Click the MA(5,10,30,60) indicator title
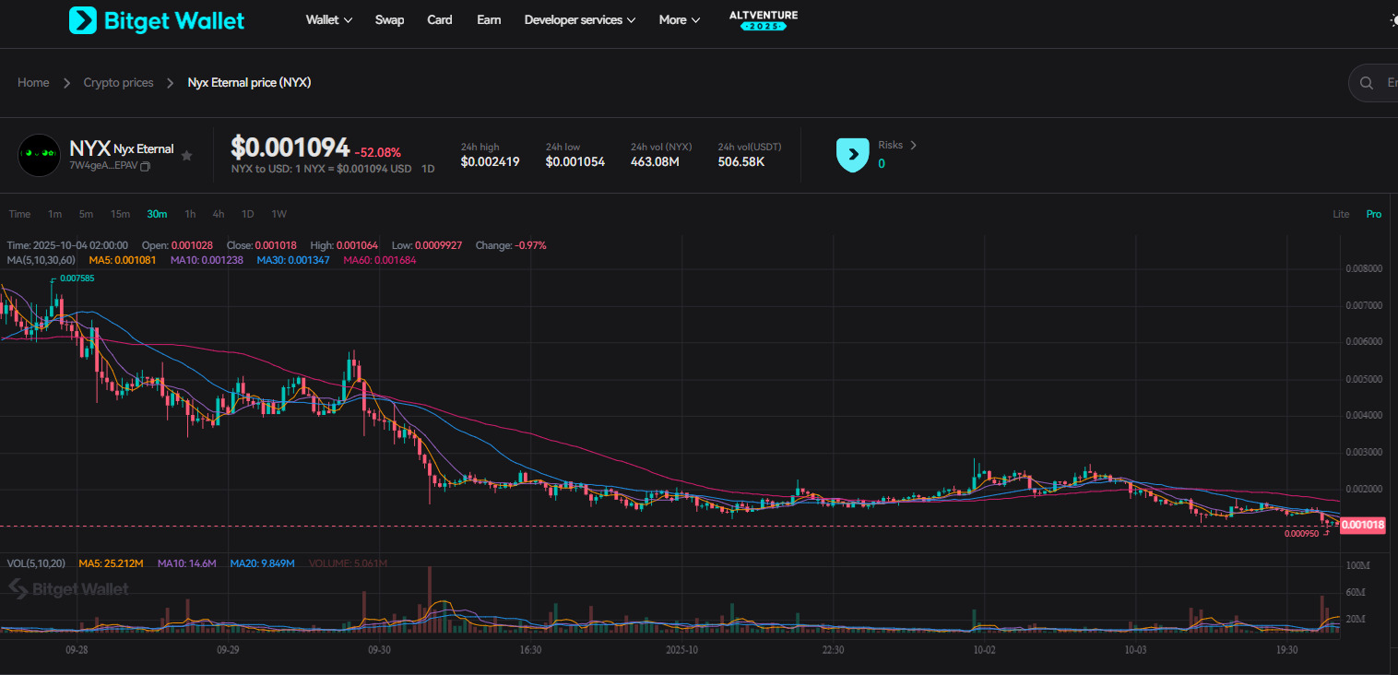 coord(41,260)
